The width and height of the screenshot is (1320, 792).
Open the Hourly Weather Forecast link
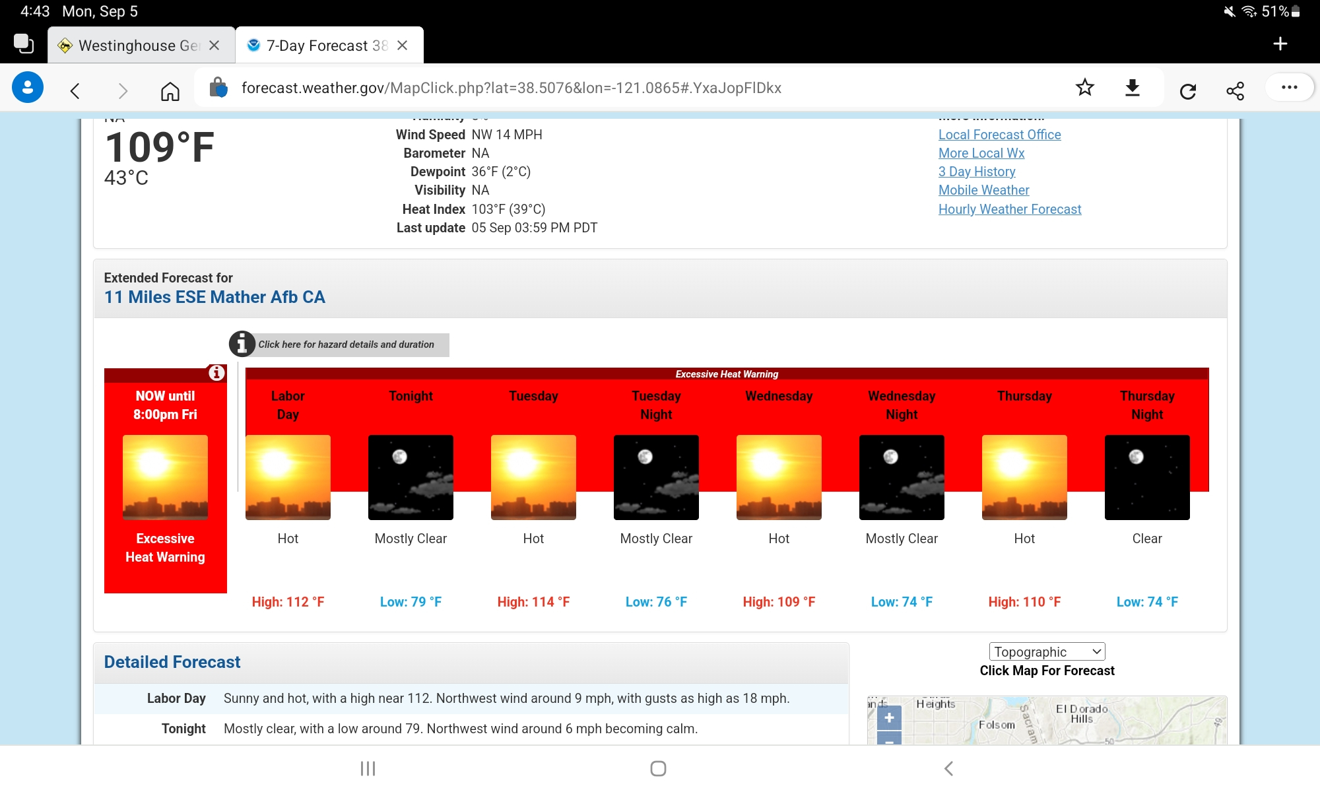[1010, 209]
